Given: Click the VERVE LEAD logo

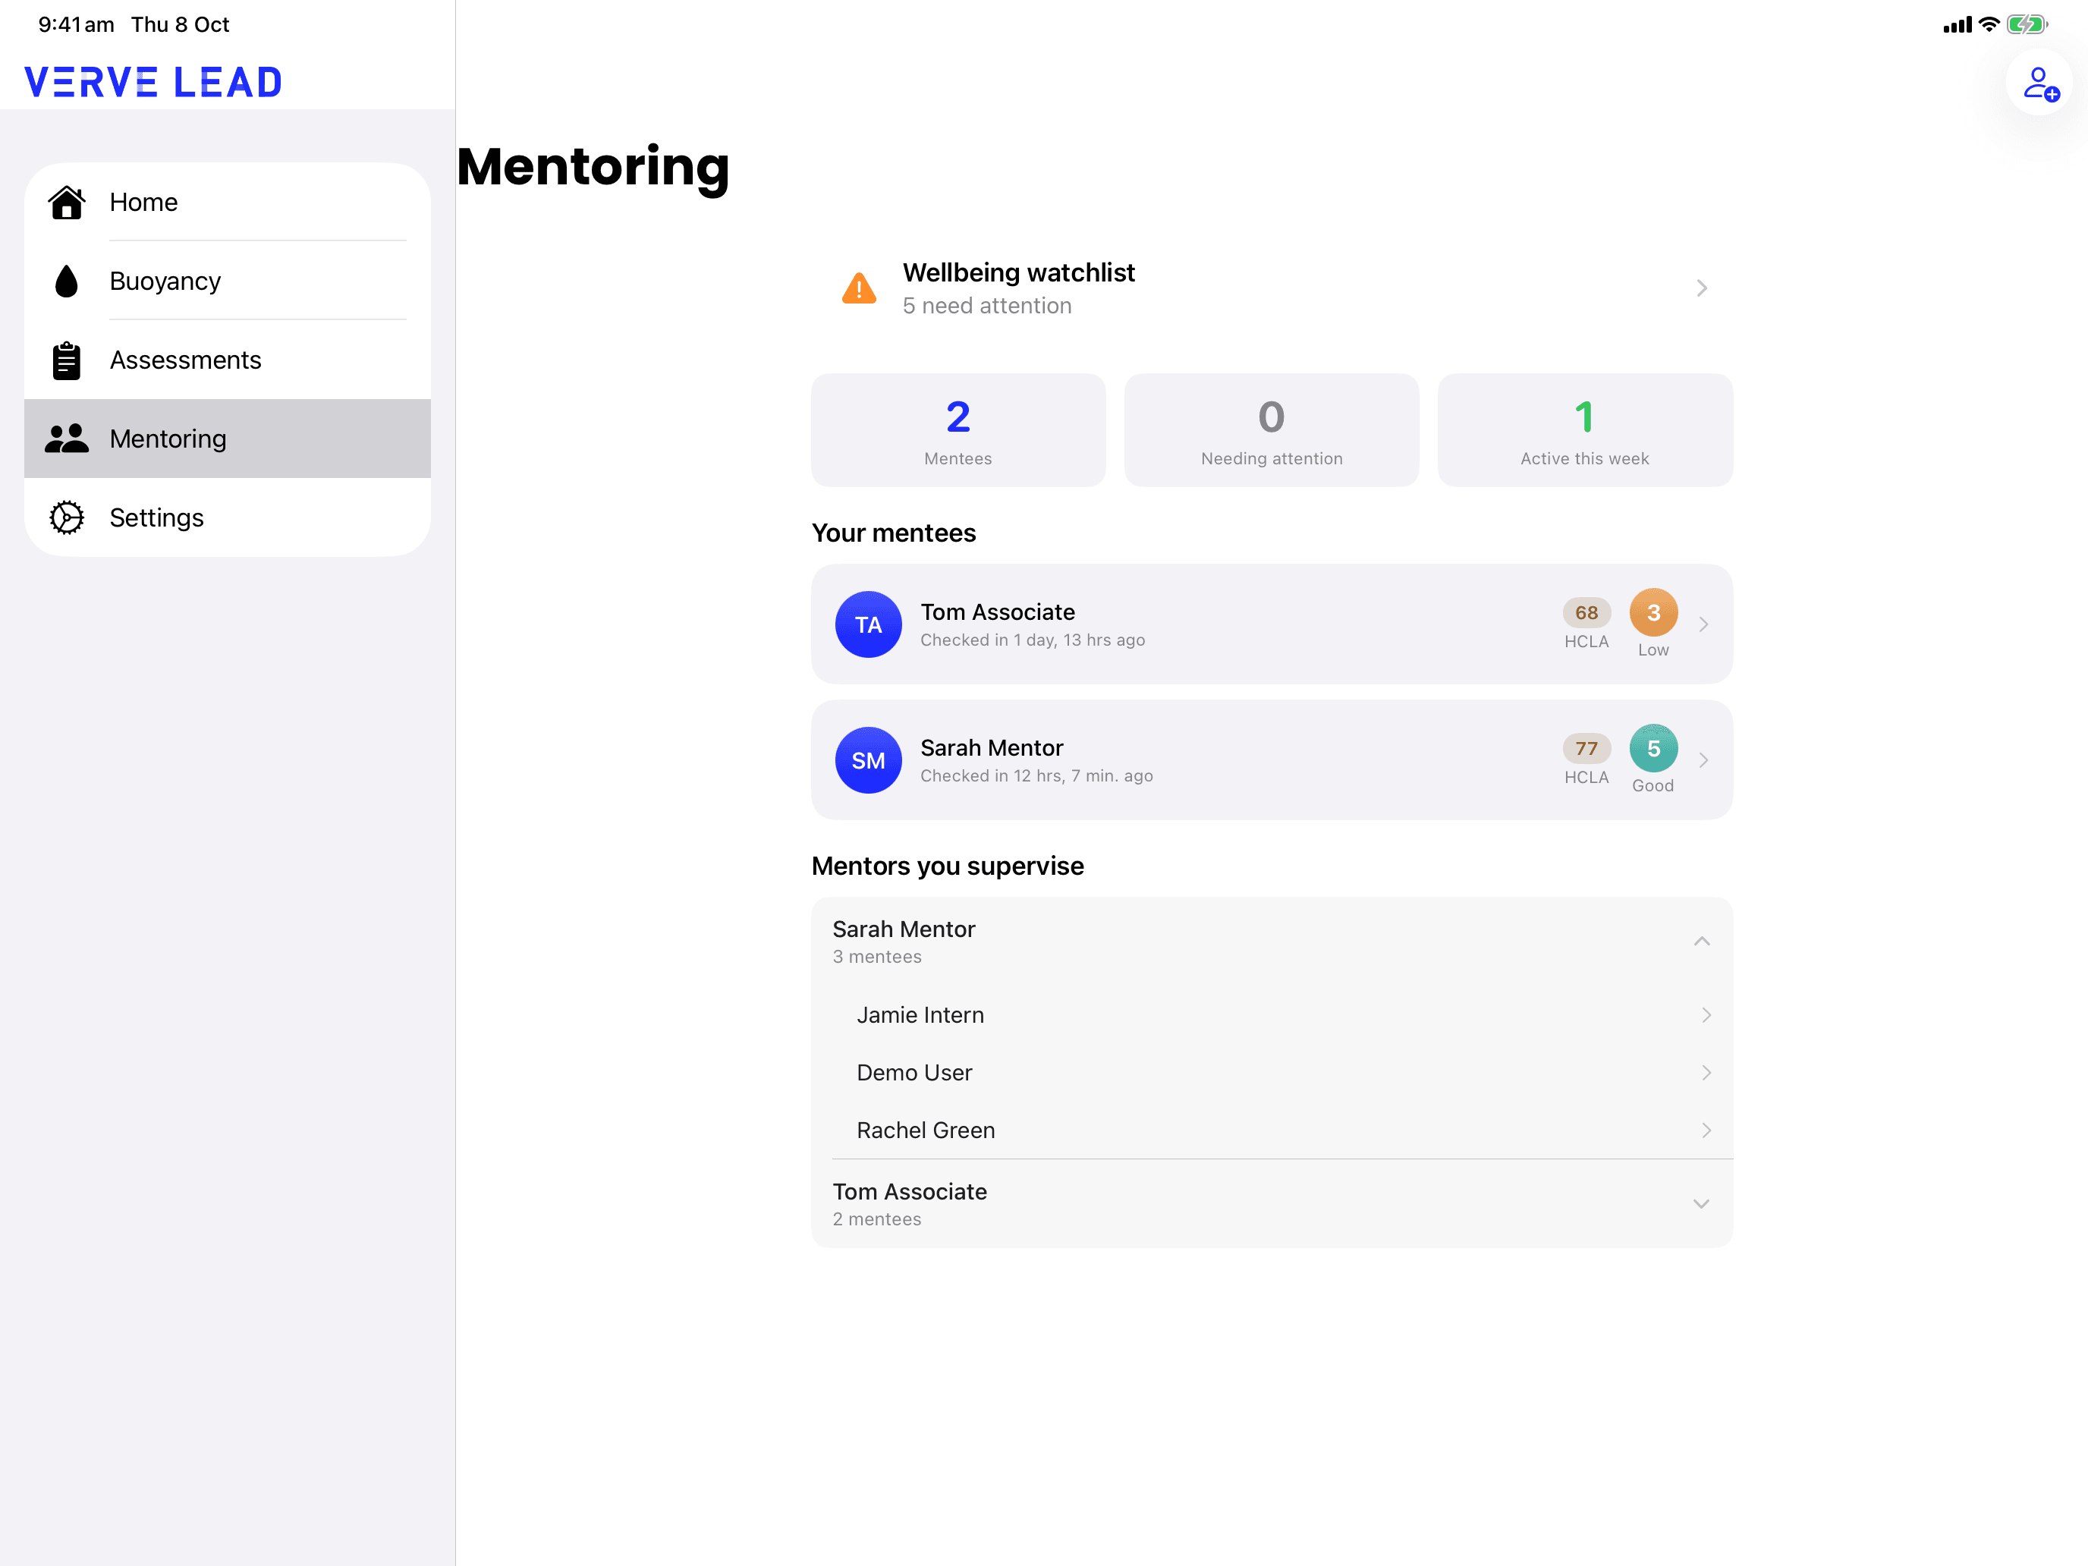Looking at the screenshot, I should (x=154, y=82).
